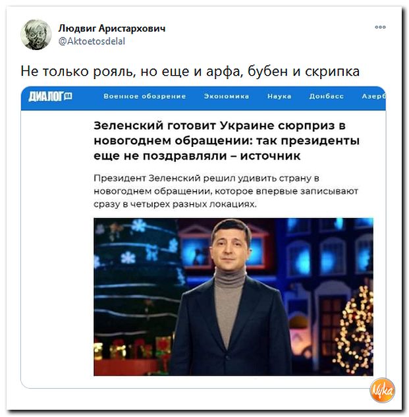This screenshot has height=417, width=409.
Task: Click the orange Nyka watermark badge
Action: [382, 390]
